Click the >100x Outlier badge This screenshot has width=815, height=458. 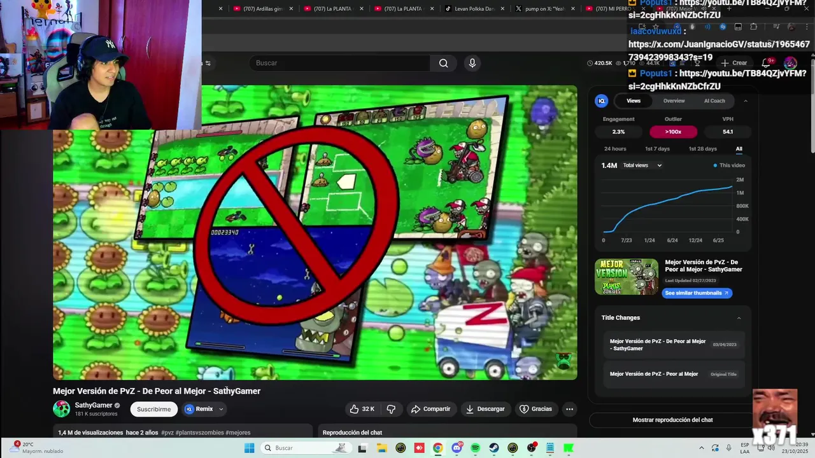coord(673,132)
